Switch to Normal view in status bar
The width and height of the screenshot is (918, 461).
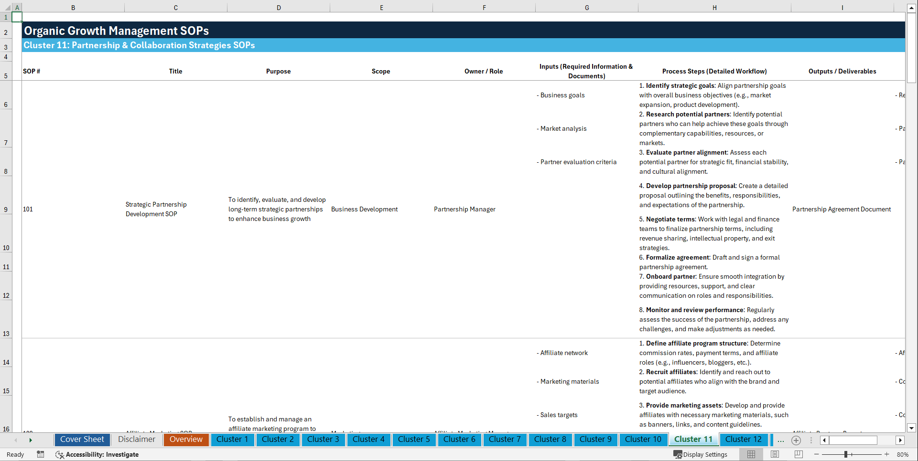751,454
